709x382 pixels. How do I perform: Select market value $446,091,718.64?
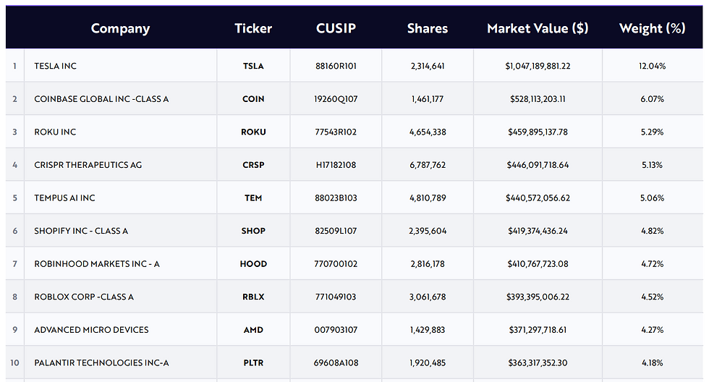click(538, 165)
